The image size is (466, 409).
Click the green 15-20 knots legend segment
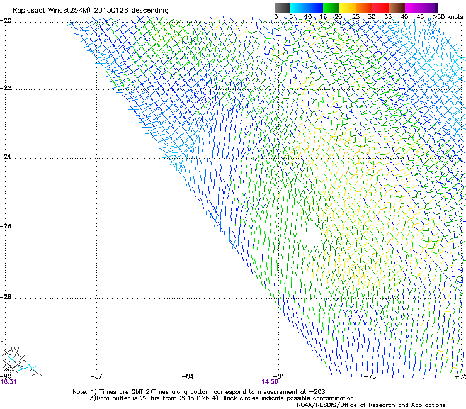coord(331,8)
